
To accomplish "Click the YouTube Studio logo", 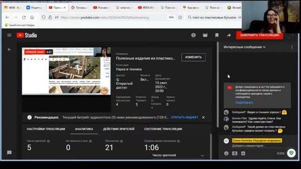I will point(27,35).
